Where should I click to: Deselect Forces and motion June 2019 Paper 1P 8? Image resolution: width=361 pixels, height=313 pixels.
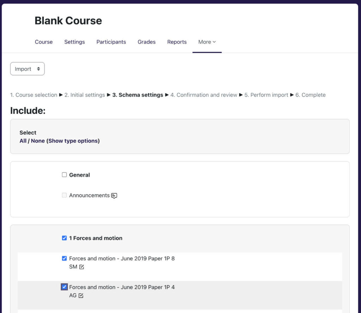64,258
